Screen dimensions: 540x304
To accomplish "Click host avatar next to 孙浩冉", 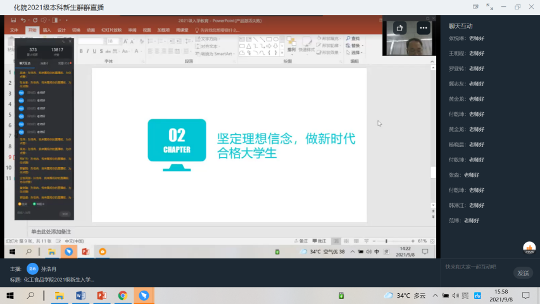I will (x=32, y=269).
